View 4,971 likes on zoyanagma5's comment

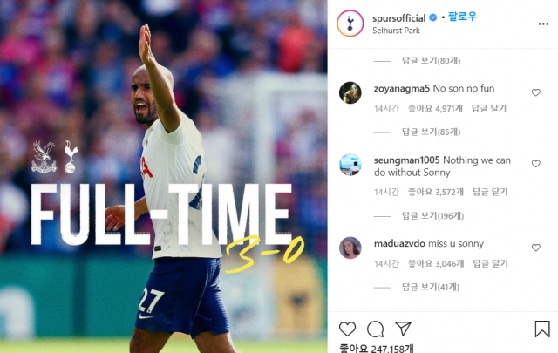coord(435,109)
